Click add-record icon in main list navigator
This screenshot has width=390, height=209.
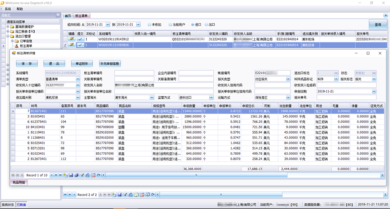114,195
